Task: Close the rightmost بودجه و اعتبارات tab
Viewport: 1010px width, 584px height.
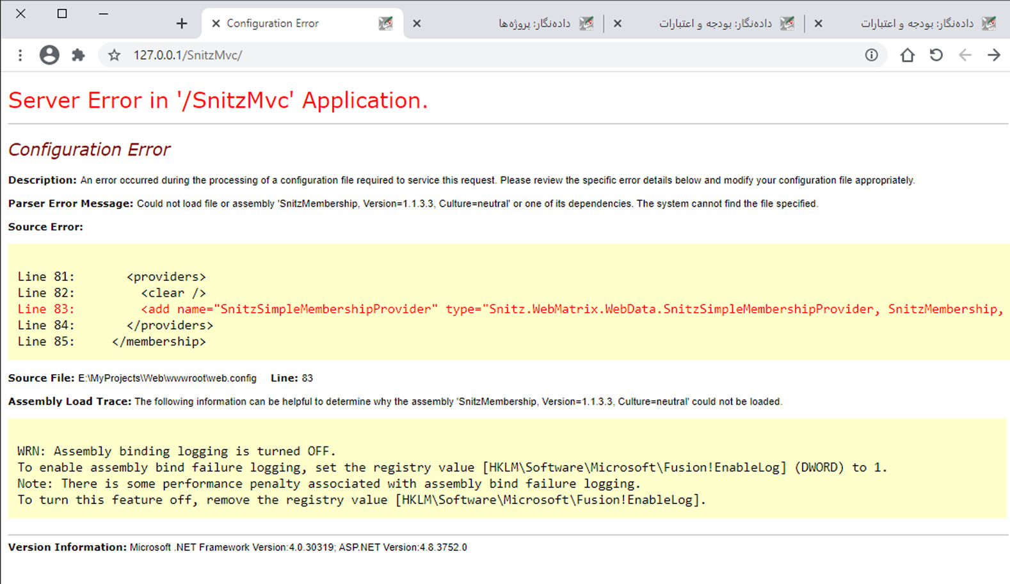Action: click(818, 24)
